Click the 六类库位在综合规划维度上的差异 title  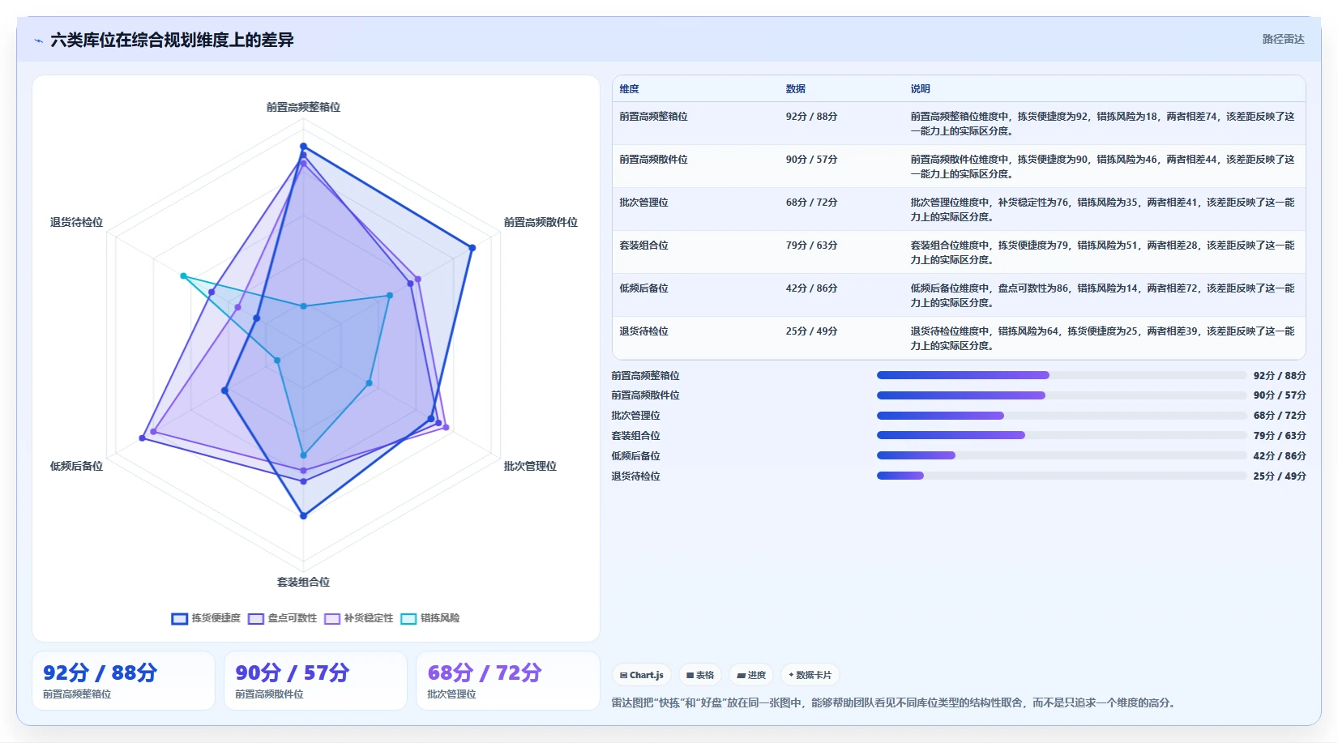(x=172, y=41)
